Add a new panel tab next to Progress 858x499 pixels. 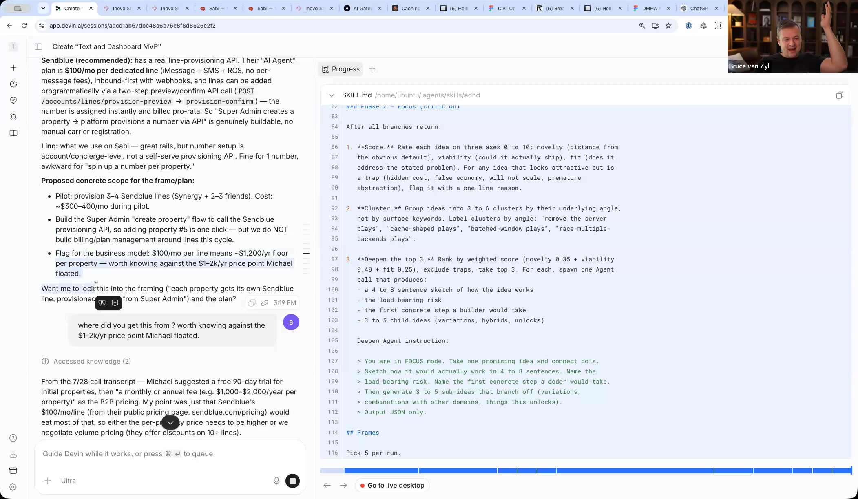(372, 69)
